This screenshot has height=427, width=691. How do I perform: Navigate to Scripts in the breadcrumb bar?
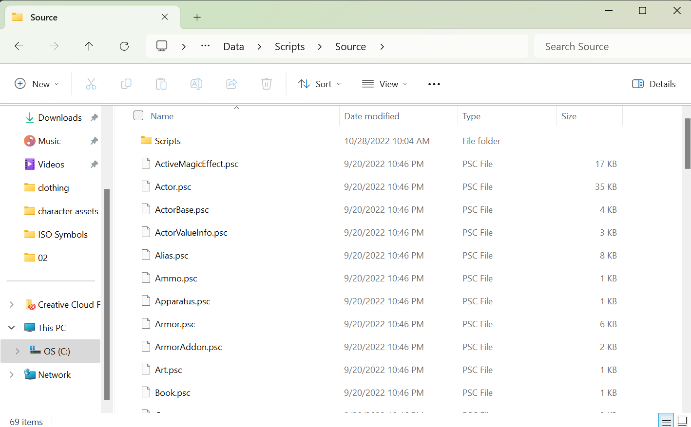click(x=289, y=46)
